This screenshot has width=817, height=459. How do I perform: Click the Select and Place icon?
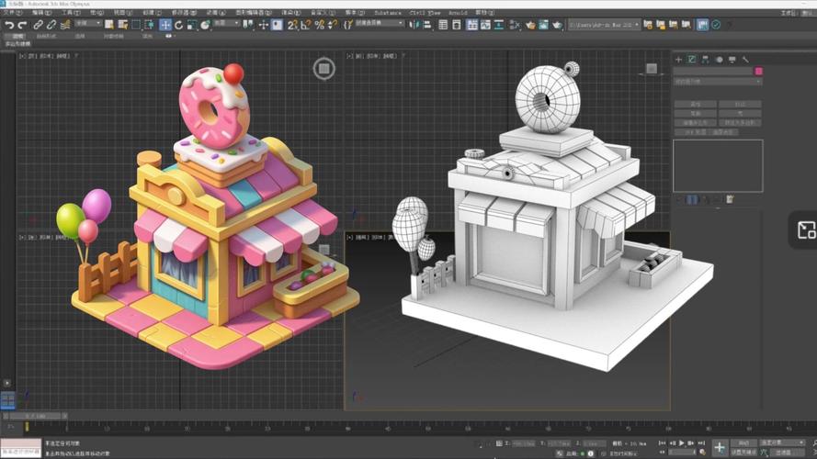(x=205, y=25)
